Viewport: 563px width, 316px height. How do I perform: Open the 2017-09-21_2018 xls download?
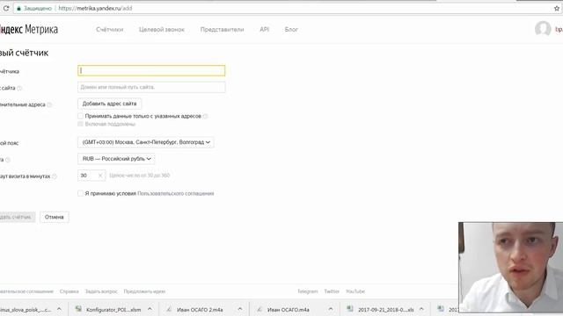point(385,310)
